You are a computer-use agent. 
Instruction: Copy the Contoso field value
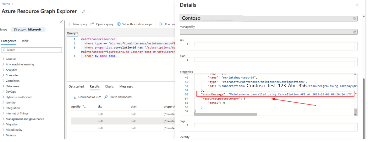tap(355, 18)
